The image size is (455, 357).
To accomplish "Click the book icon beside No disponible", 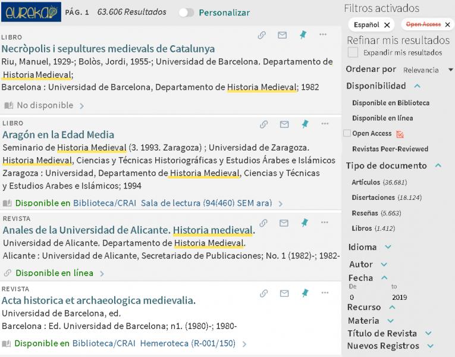I will coord(9,105).
